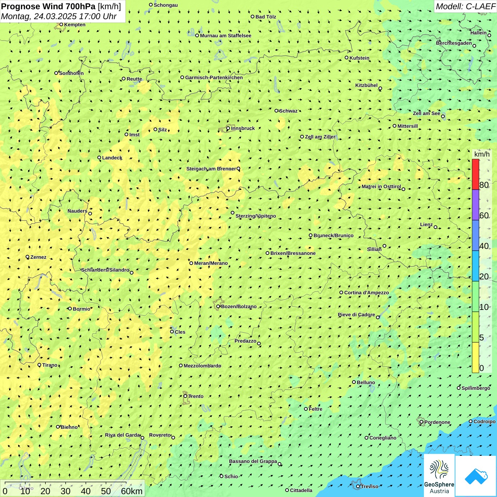Select the Feltre label
This screenshot has height=497, width=497.
coord(316,409)
